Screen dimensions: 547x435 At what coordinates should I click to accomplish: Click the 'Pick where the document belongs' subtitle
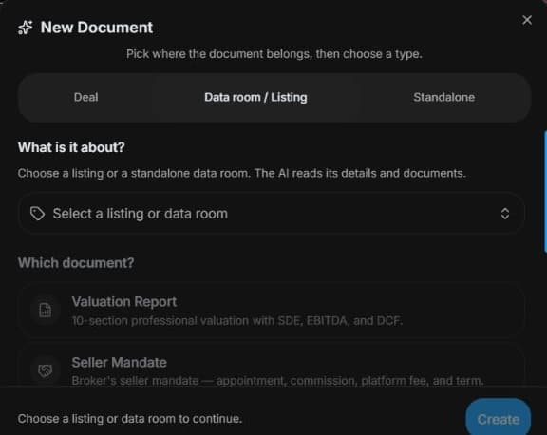point(273,54)
